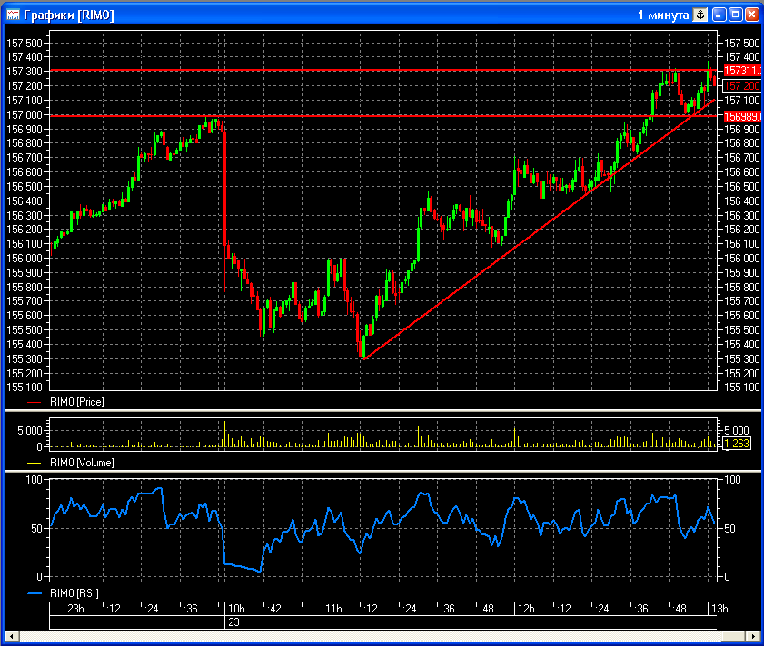Minimize the Графики chart window
This screenshot has height=646, width=764.
click(x=719, y=15)
